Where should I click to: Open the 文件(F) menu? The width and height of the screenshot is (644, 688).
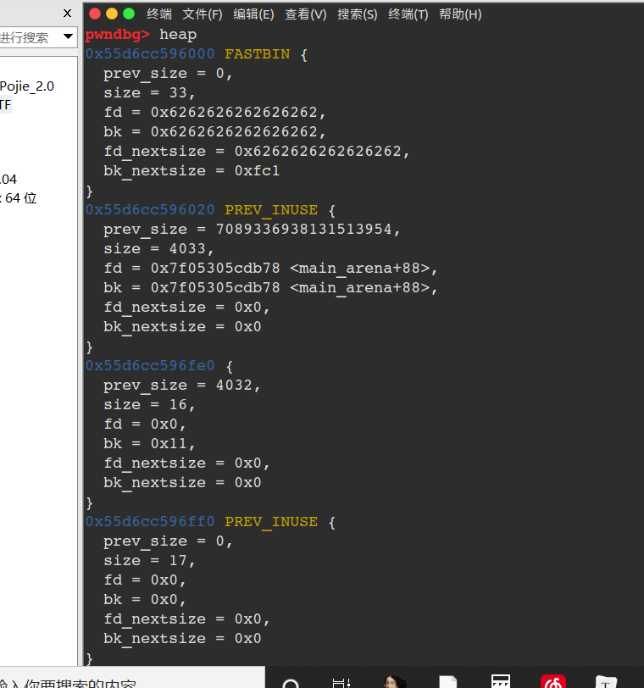coord(203,14)
